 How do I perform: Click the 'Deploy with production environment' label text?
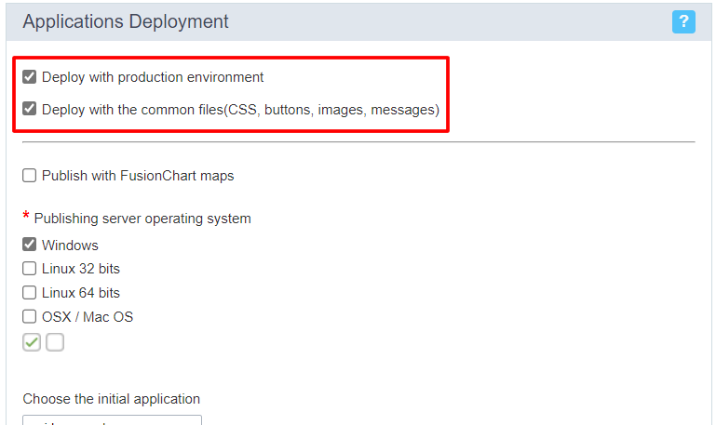tap(153, 77)
